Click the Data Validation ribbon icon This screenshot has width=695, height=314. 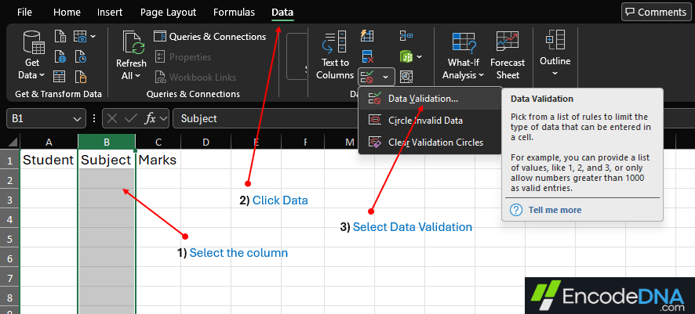[369, 77]
